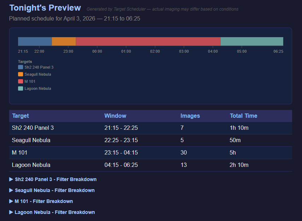The width and height of the screenshot is (302, 221).
Task: Click the Images column header
Action: [x=190, y=116]
